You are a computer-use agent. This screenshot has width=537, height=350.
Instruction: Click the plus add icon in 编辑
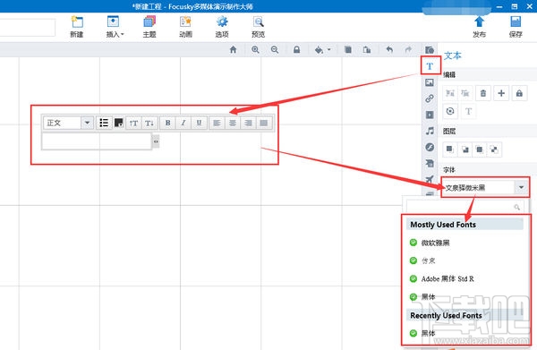(x=501, y=93)
